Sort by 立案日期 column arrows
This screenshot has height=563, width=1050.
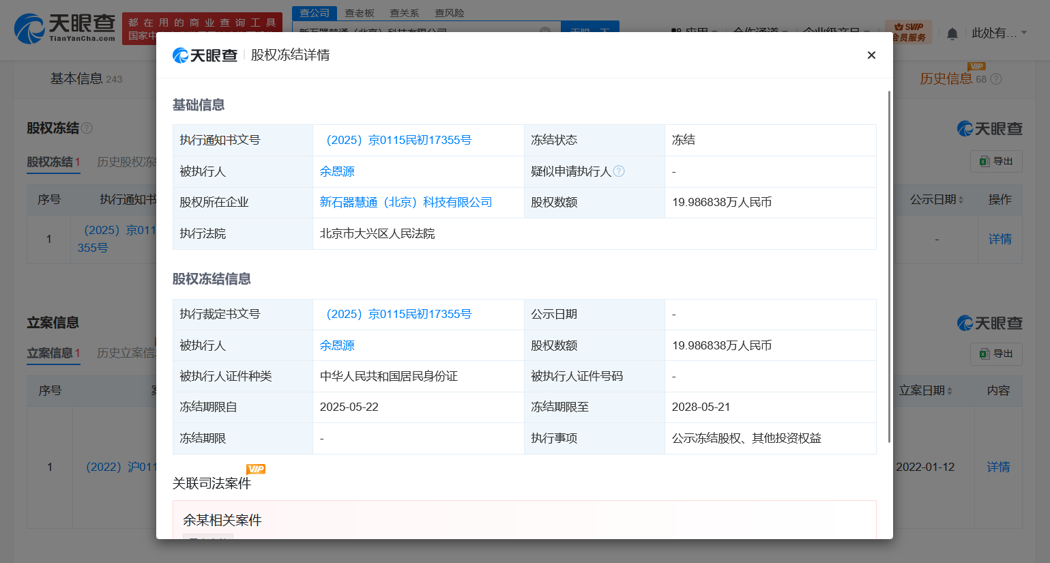(950, 391)
